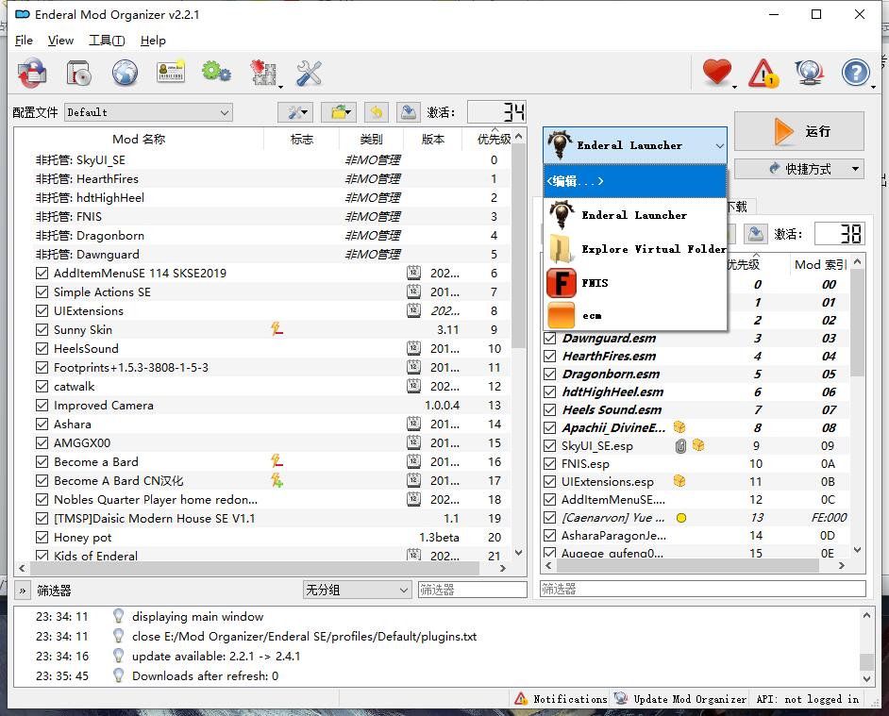Open the Nexus globe browser icon
The width and height of the screenshot is (889, 716).
coord(125,73)
